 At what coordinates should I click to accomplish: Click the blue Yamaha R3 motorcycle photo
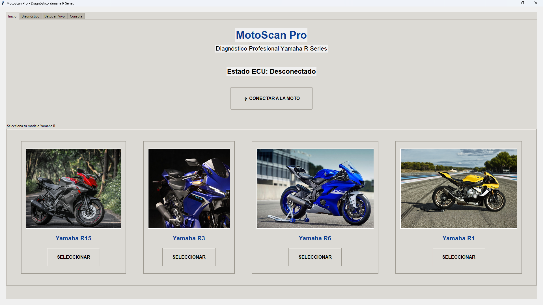[x=189, y=188]
